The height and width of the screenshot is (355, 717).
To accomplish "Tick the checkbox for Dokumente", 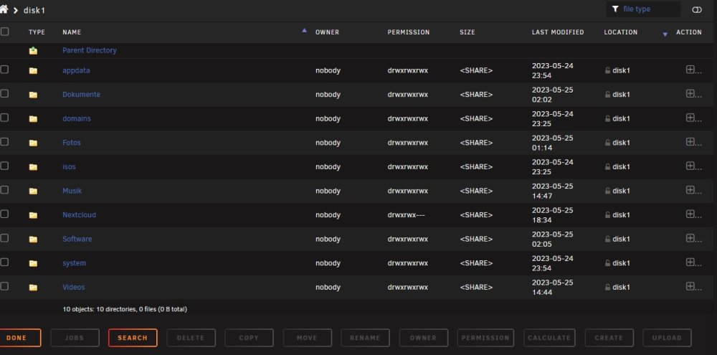I will (4, 93).
